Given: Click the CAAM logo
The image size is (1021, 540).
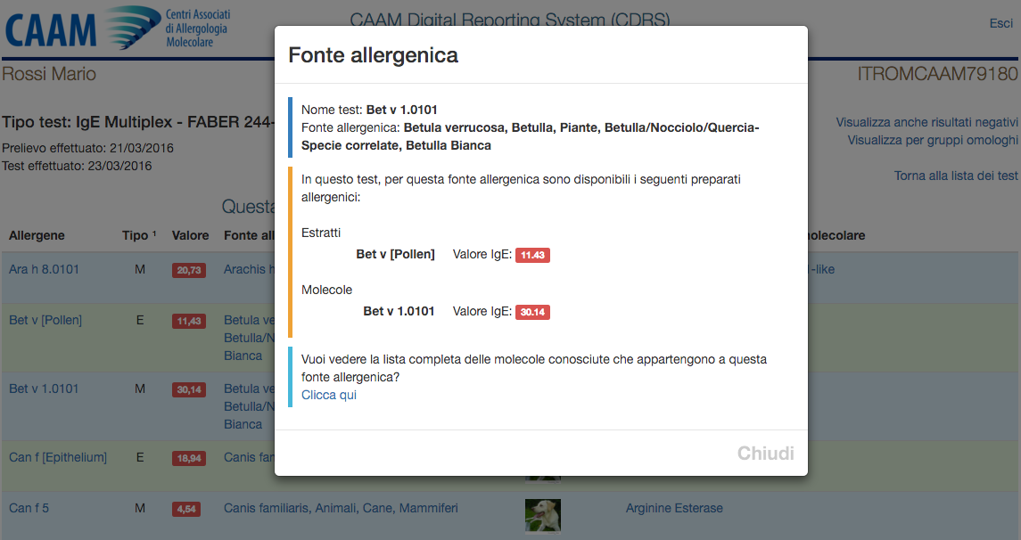Looking at the screenshot, I should (118, 28).
